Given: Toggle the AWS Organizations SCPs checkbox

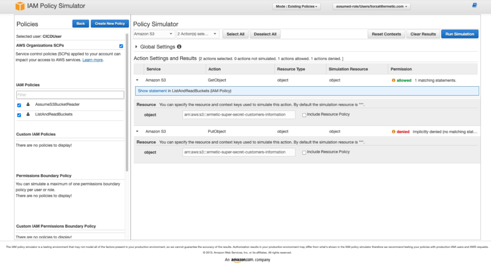Looking at the screenshot, I should 121,46.
